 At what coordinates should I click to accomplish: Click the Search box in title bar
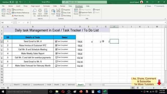coord(85,2)
